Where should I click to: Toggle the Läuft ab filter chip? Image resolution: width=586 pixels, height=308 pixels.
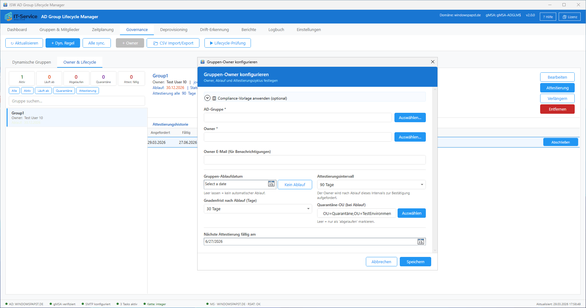click(43, 91)
